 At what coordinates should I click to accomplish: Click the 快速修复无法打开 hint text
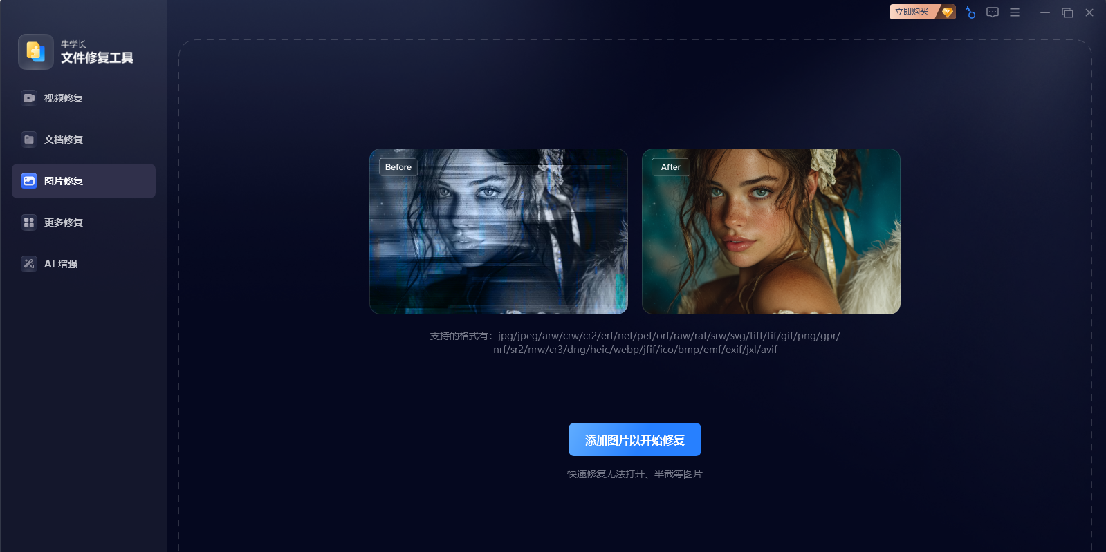(634, 474)
